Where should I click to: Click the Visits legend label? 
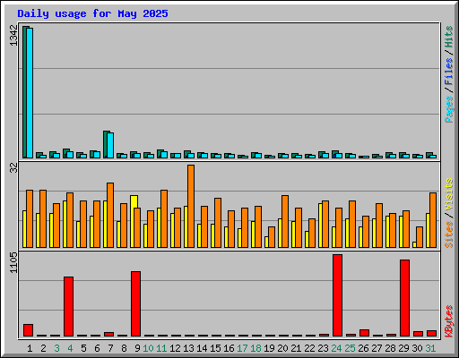pyautogui.click(x=448, y=195)
